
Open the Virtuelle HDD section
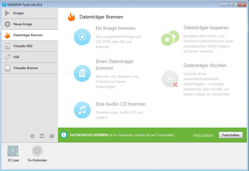point(30,46)
